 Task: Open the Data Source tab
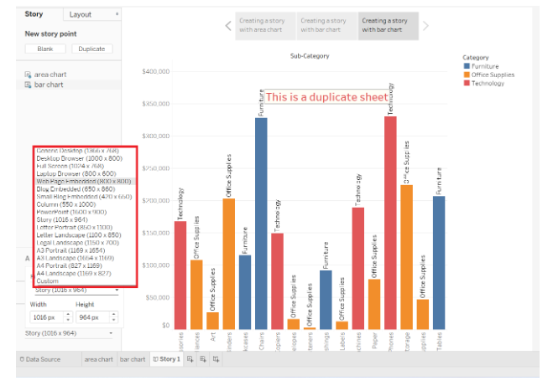[x=42, y=359]
